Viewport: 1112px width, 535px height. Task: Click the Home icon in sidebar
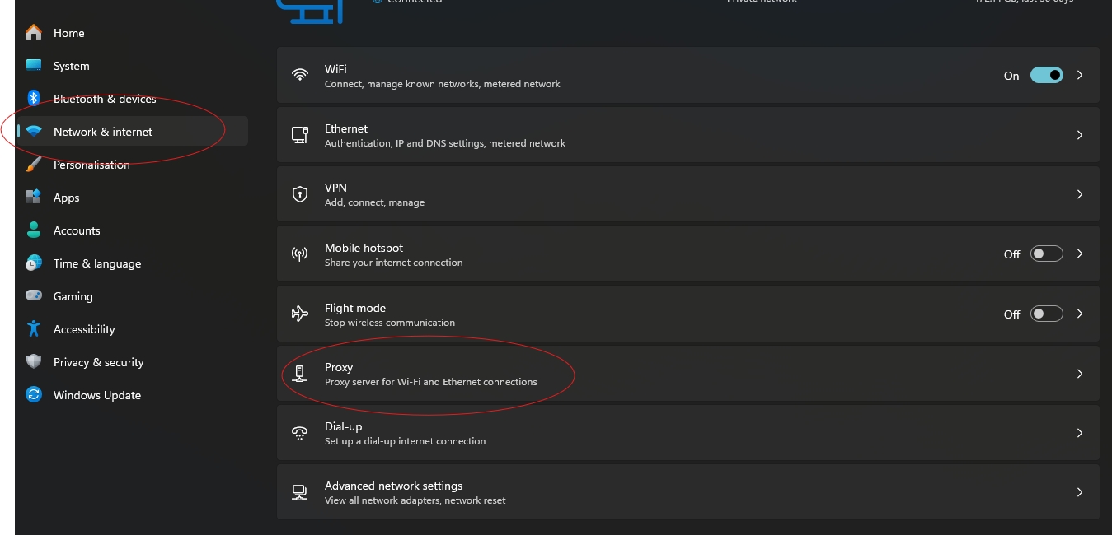click(34, 33)
